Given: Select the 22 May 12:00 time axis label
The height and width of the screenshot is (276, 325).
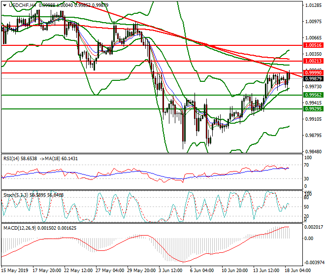Looking at the screenshot, I should click(x=78, y=271).
